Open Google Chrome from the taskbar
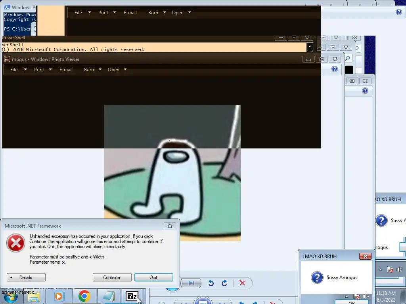 pos(84,296)
